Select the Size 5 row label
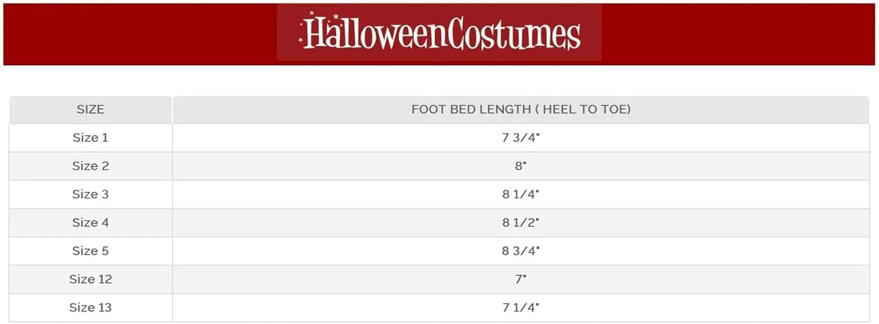The height and width of the screenshot is (324, 879). (x=90, y=251)
